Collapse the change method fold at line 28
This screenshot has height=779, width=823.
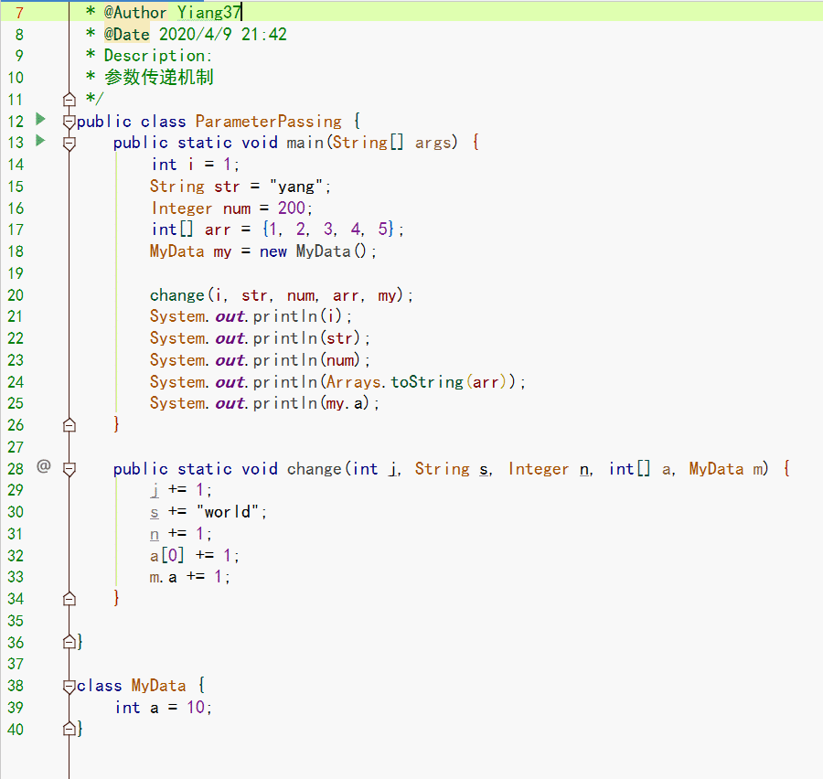pos(69,469)
